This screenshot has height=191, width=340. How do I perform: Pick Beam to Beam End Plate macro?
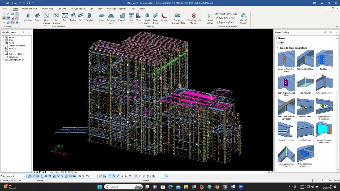click(286, 61)
